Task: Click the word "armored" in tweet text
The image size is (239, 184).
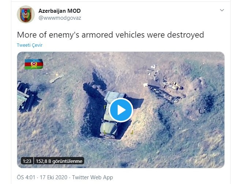Action: coord(97,35)
